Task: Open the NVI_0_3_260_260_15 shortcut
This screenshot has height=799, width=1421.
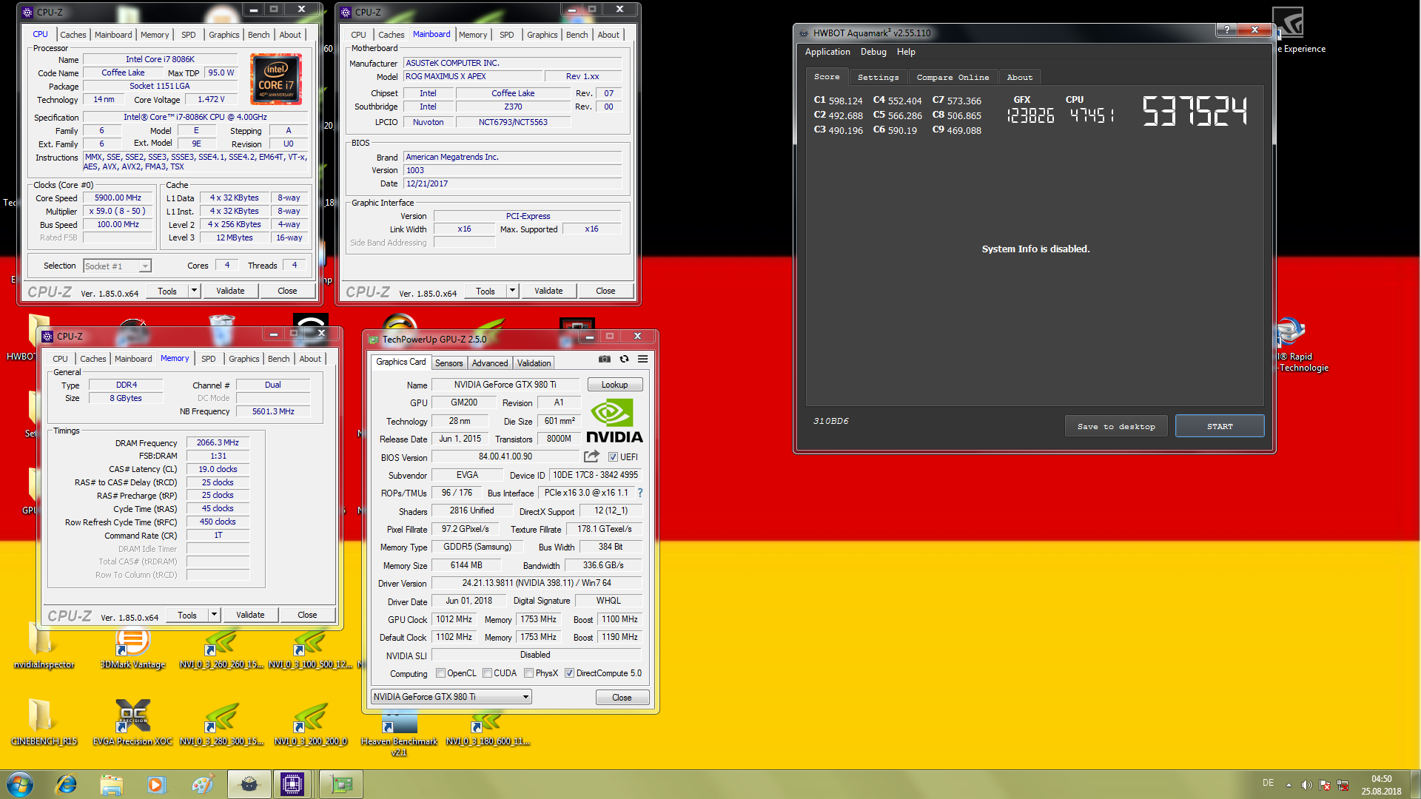Action: (221, 650)
